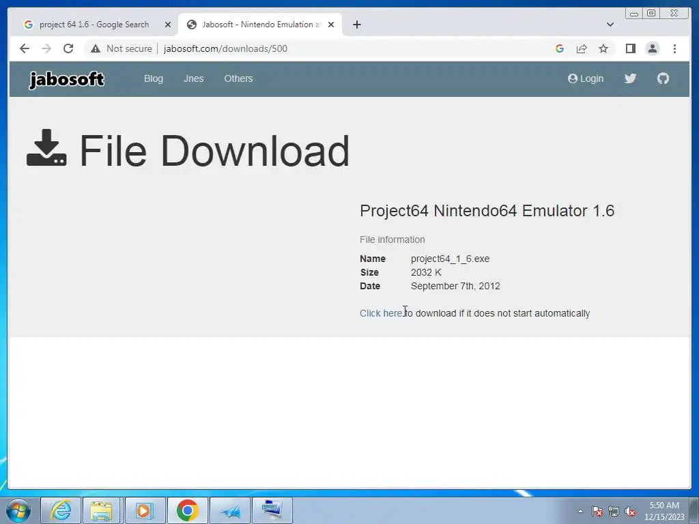Click the Action Center flag icon

tap(597, 511)
